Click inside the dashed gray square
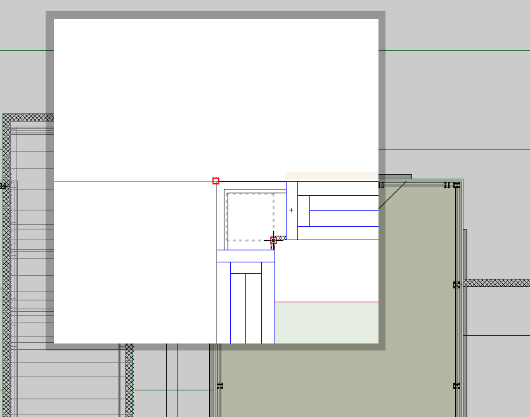The image size is (530, 417). tap(250, 217)
